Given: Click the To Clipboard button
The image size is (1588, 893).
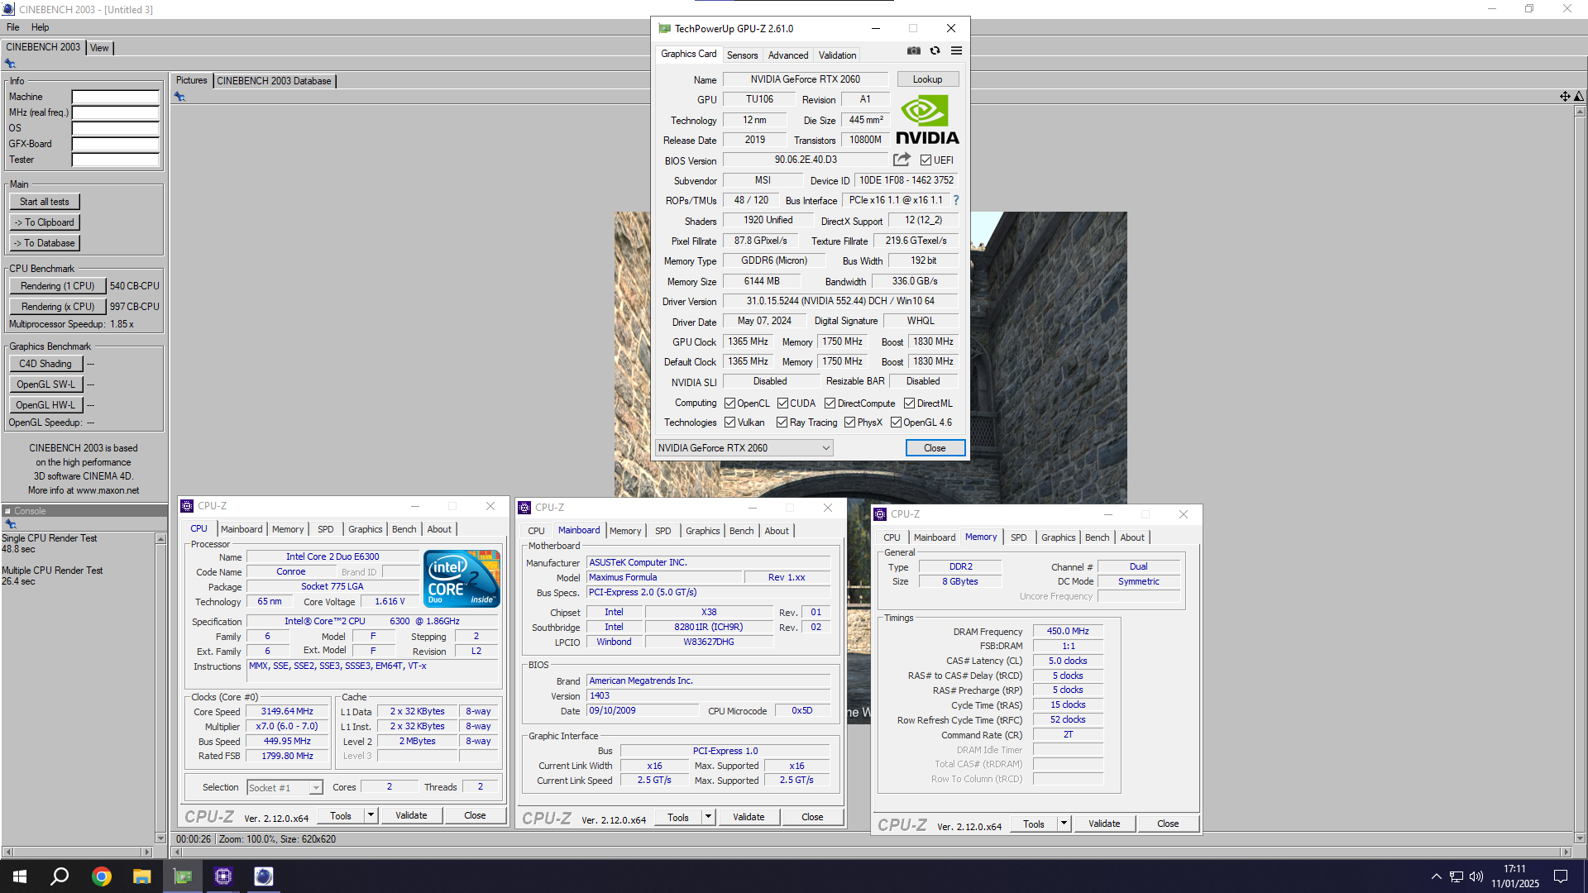Looking at the screenshot, I should tap(45, 222).
